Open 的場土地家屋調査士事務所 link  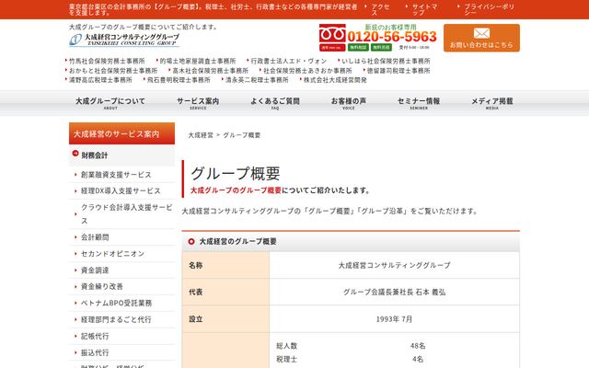(x=198, y=61)
